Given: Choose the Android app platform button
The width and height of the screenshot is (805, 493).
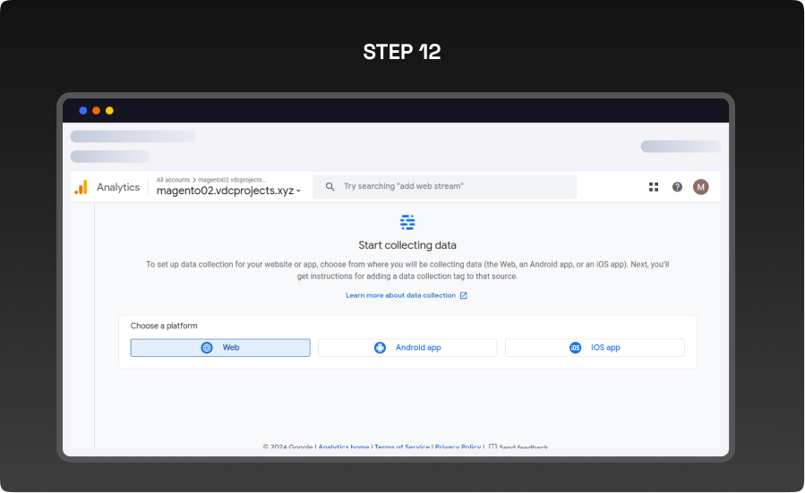Looking at the screenshot, I should pos(407,348).
